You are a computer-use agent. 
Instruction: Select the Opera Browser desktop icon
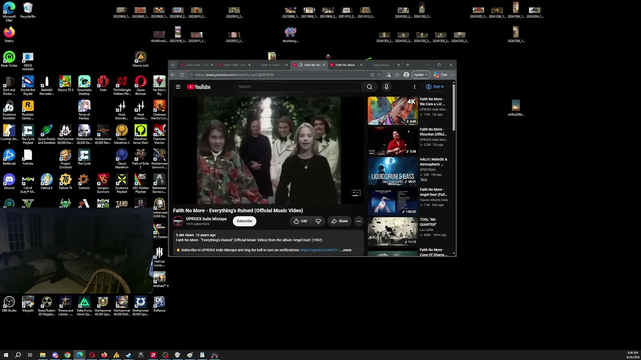[141, 85]
